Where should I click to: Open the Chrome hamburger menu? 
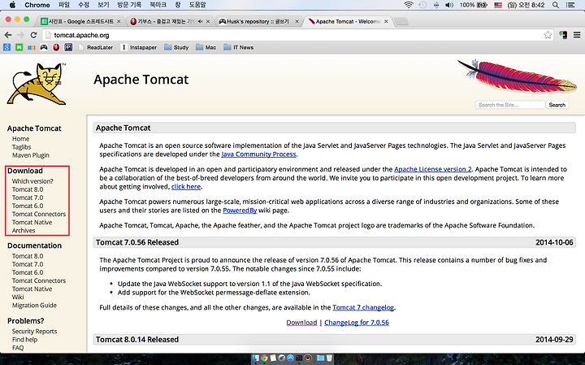pyautogui.click(x=577, y=35)
